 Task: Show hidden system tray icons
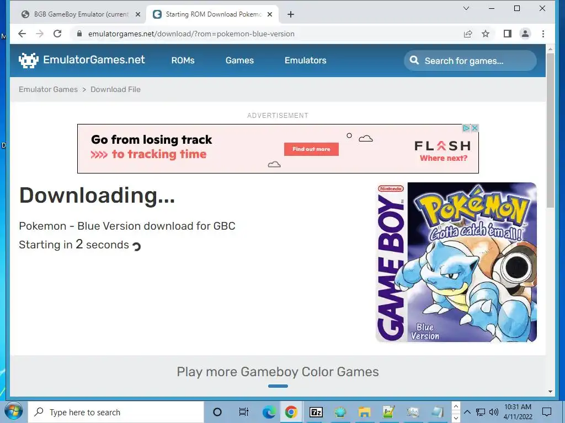coord(467,412)
